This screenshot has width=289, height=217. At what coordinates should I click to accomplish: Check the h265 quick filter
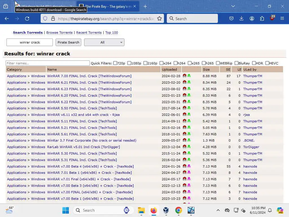pos(204,63)
